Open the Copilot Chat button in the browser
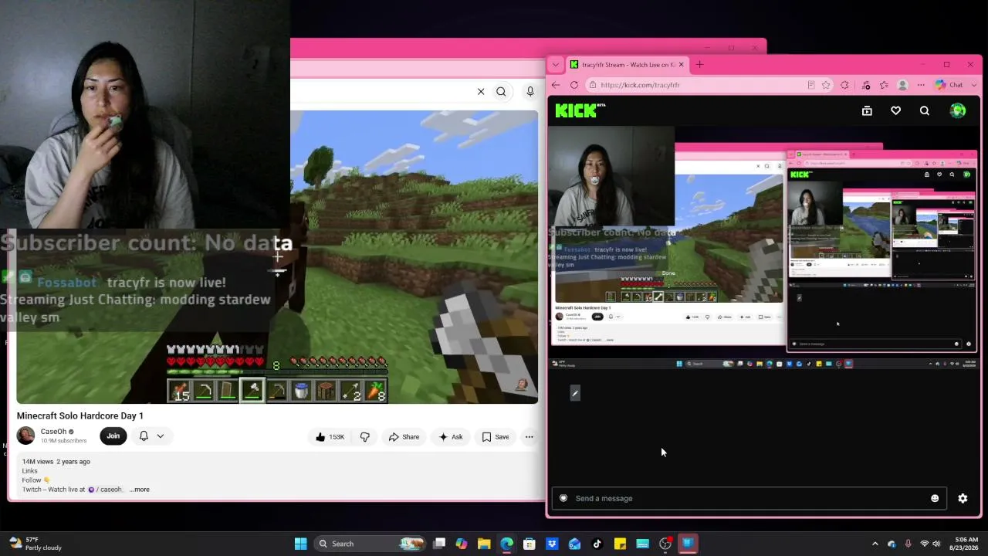 pyautogui.click(x=949, y=85)
